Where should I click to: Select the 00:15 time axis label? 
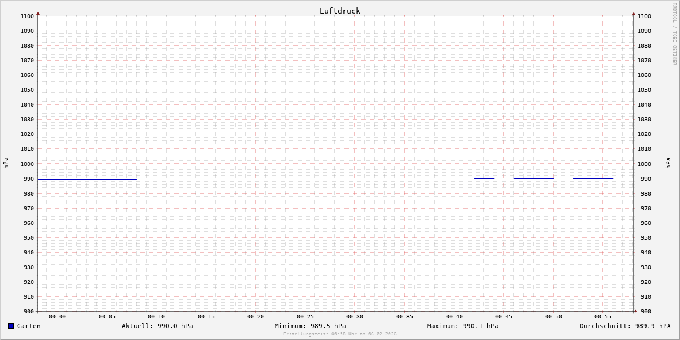click(206, 317)
